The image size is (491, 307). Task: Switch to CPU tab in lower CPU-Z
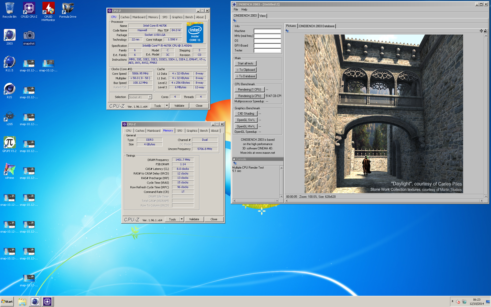click(x=128, y=131)
